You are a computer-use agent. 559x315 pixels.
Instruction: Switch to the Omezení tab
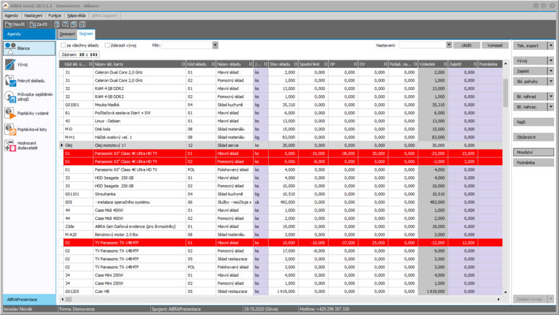click(x=67, y=34)
